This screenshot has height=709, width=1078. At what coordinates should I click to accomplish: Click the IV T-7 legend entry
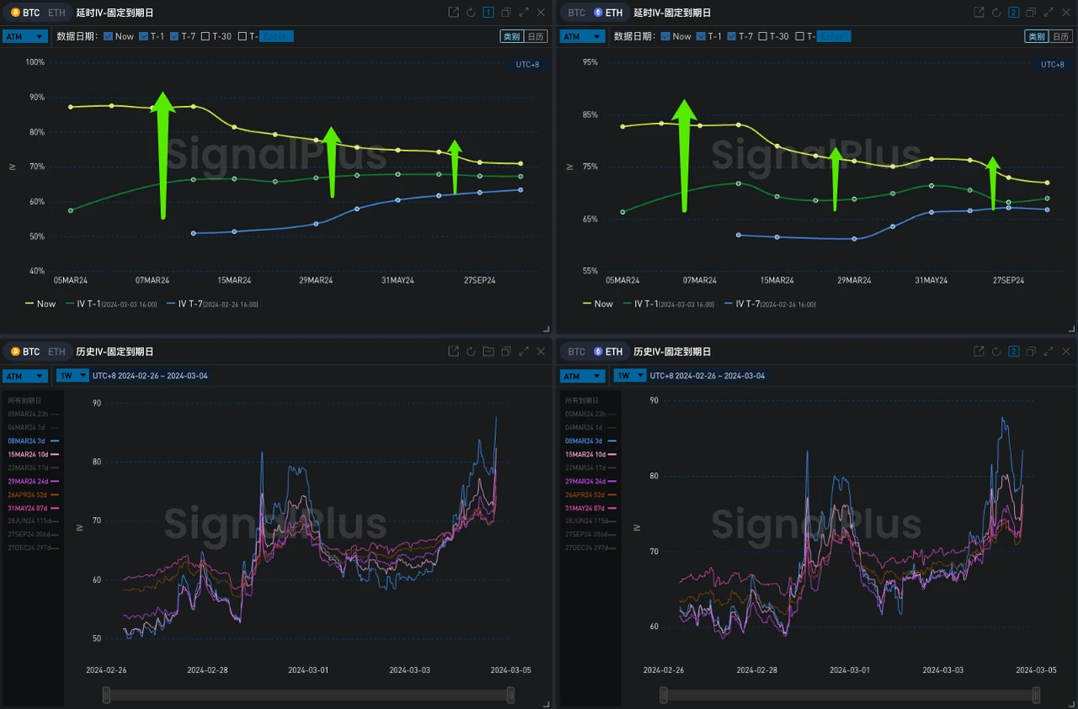tap(189, 304)
